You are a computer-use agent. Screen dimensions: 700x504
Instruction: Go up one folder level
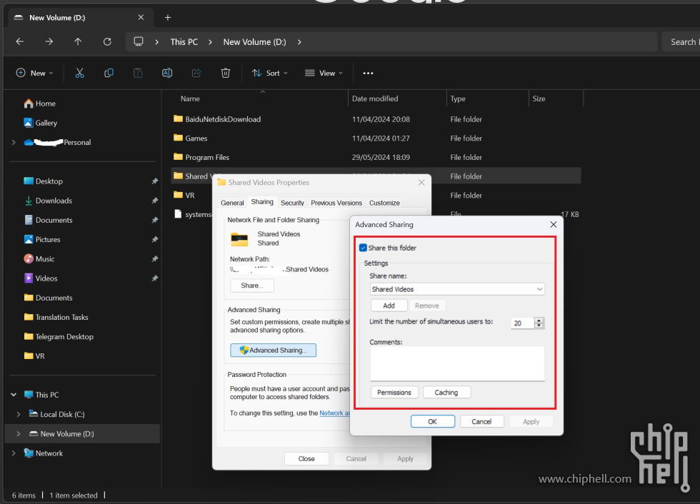tap(78, 41)
